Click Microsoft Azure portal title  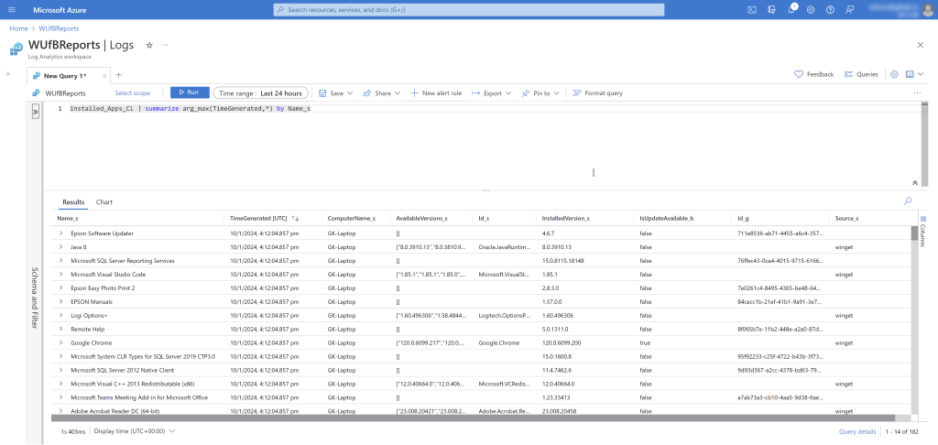tap(60, 10)
